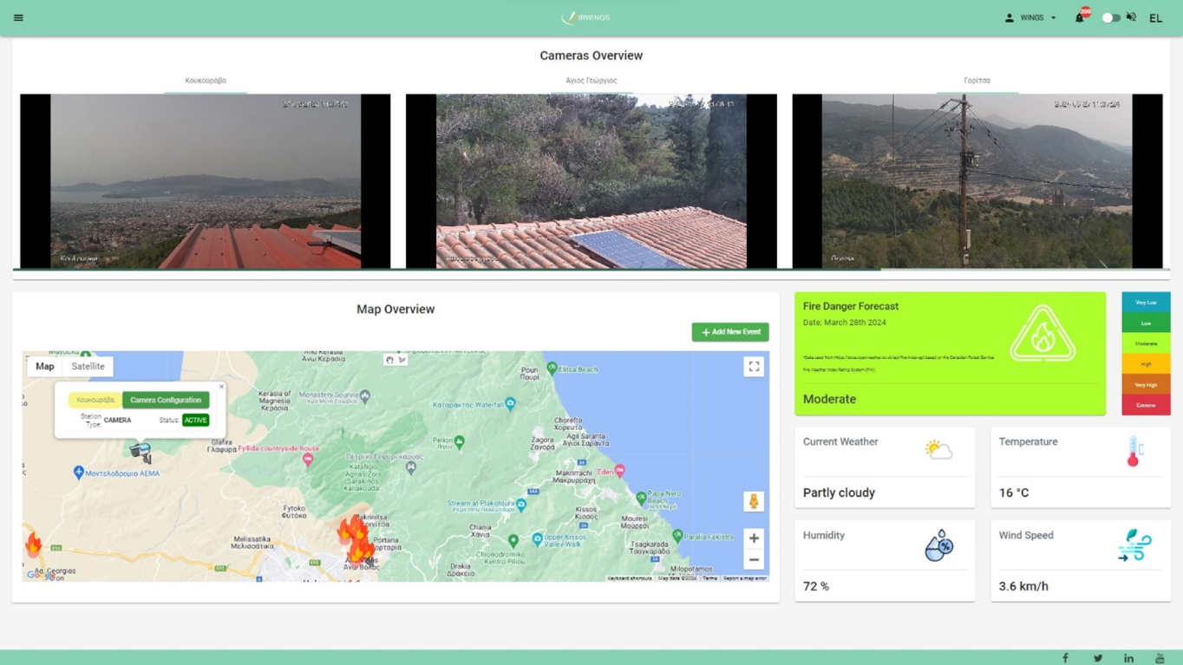Close the camera info popup on map

221,387
